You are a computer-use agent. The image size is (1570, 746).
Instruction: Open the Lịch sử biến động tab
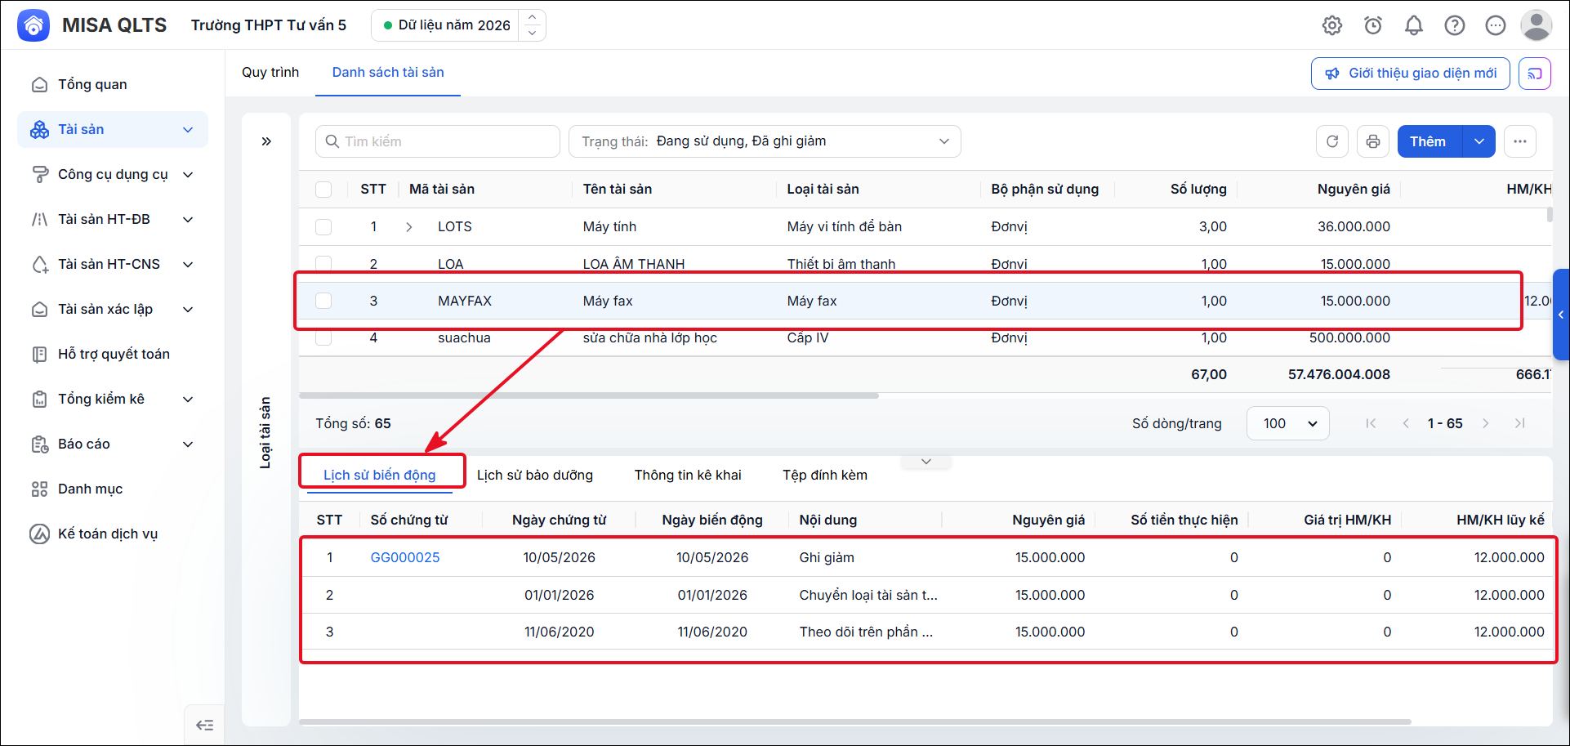pyautogui.click(x=380, y=475)
